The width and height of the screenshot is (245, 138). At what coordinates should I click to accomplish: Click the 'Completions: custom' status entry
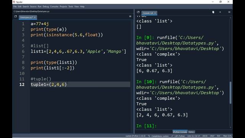coord(158,136)
